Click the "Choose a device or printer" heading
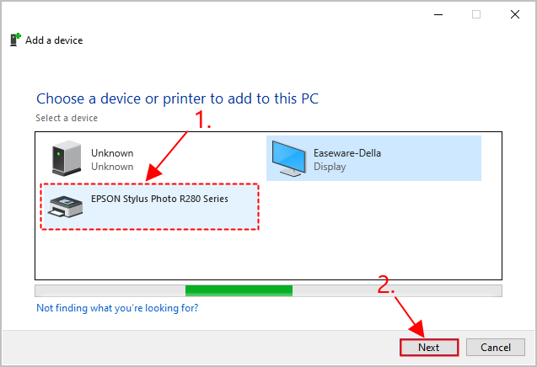This screenshot has width=537, height=367. click(177, 98)
